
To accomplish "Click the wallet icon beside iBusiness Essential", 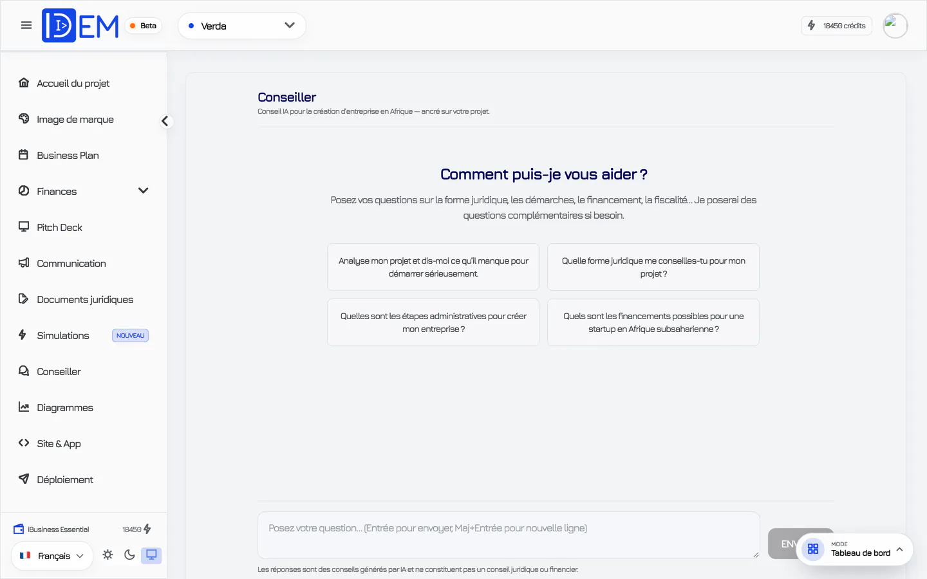I will click(x=19, y=529).
